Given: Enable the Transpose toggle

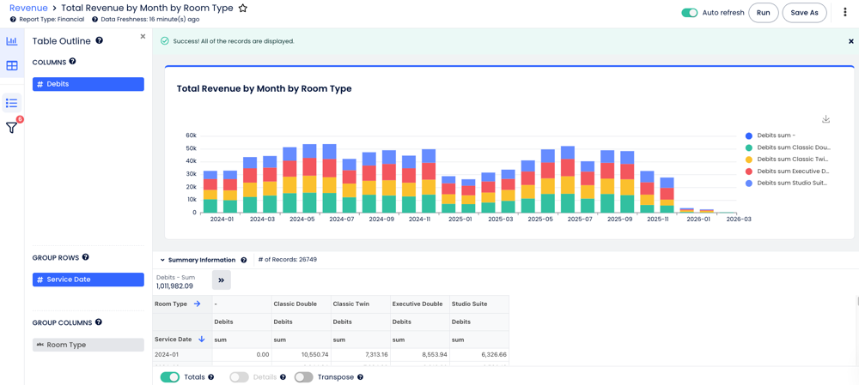Looking at the screenshot, I should point(303,377).
